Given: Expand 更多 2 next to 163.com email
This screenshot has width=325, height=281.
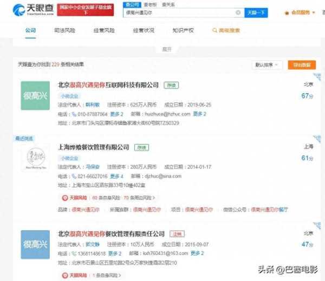Looking at the screenshot, I should 197,253.
